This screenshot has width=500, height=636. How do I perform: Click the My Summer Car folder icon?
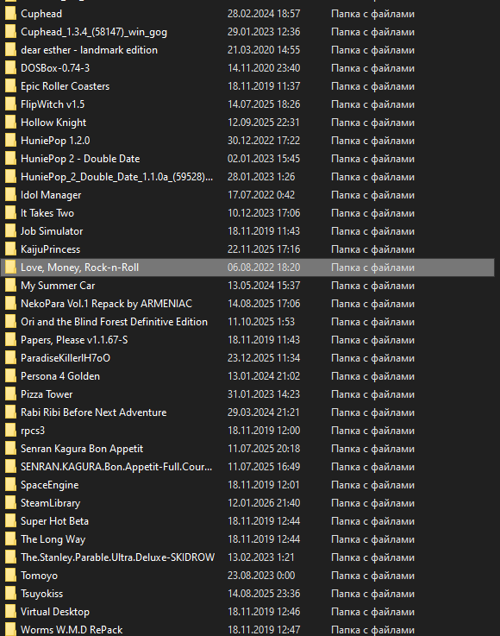click(x=10, y=286)
